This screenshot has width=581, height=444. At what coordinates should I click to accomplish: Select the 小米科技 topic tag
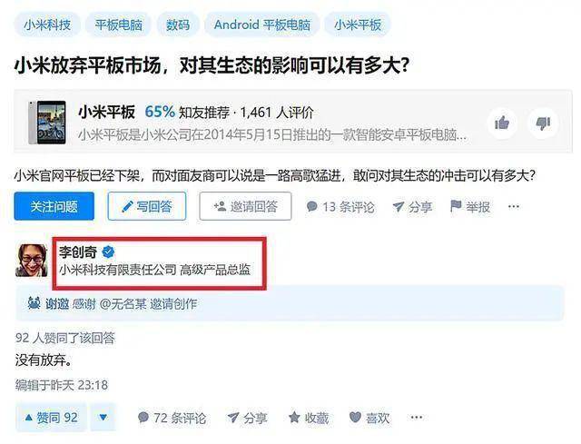pos(47,25)
